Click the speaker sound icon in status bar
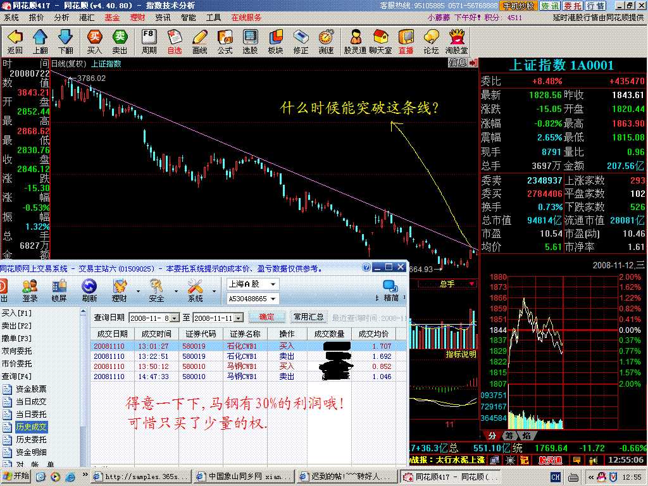 tap(594, 460)
